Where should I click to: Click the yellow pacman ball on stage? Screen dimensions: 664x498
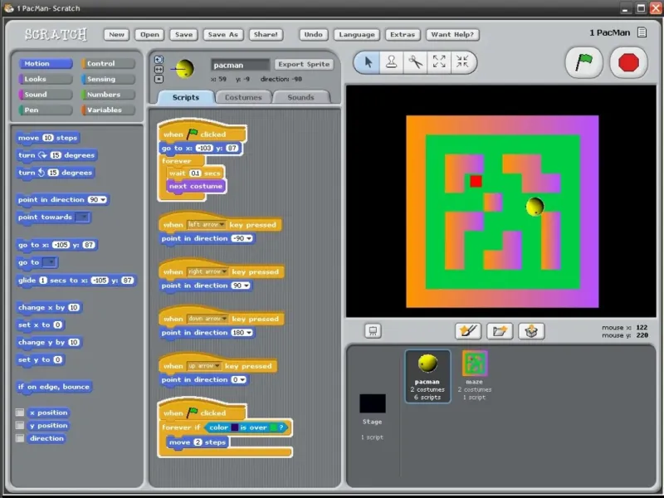[535, 207]
